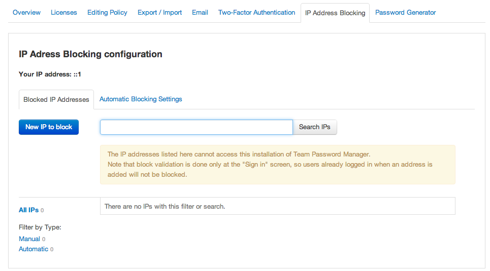Open the Export / Import tab
This screenshot has height=271, width=490.
(x=159, y=13)
